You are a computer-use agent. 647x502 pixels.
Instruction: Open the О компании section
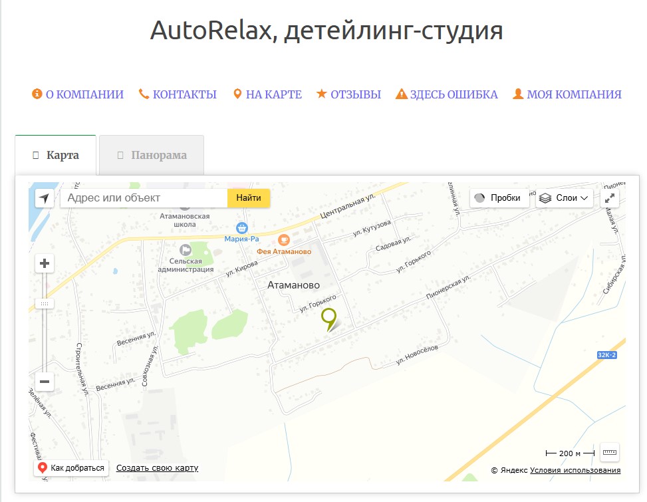coord(84,94)
